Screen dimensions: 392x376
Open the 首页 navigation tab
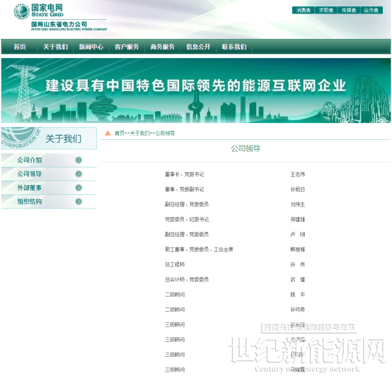[20, 47]
